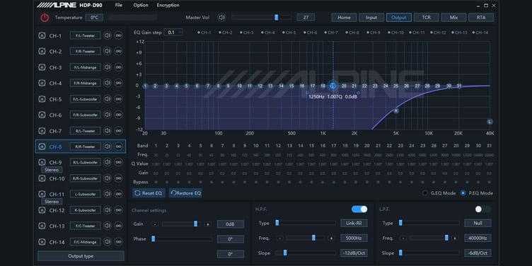Select P.EQ Mode radio button
The width and height of the screenshot is (532, 266).
(463, 193)
